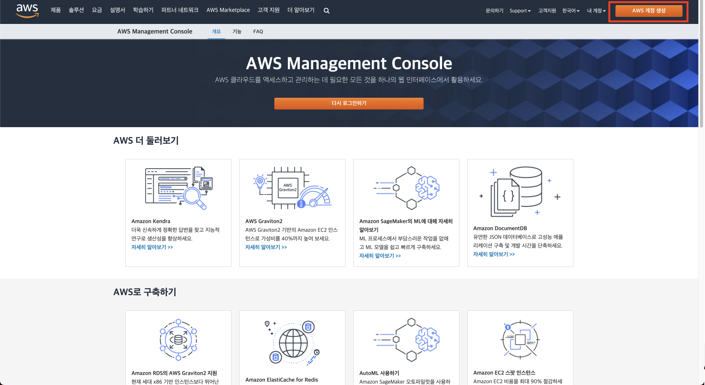705x385 pixels.
Task: Click the Amazon DocumentDB illustration
Action: [x=520, y=192]
